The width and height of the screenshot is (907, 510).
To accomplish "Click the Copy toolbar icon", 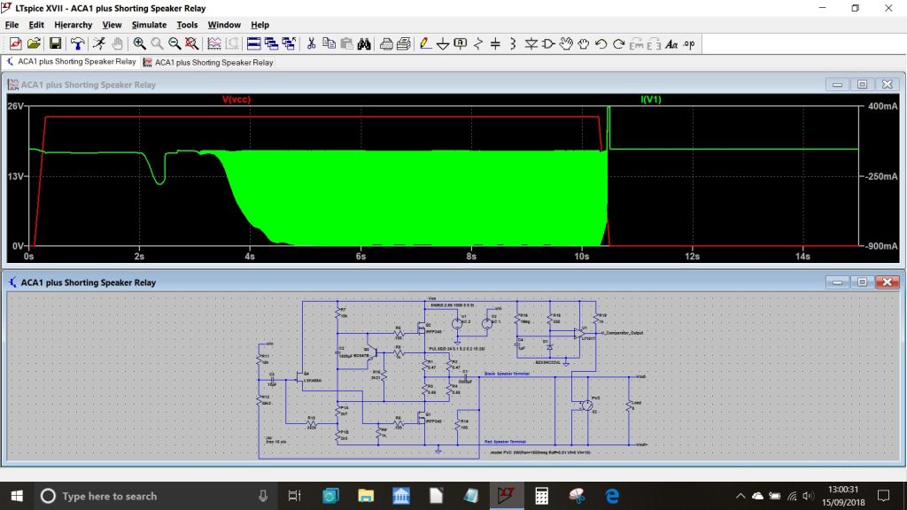I will [329, 44].
